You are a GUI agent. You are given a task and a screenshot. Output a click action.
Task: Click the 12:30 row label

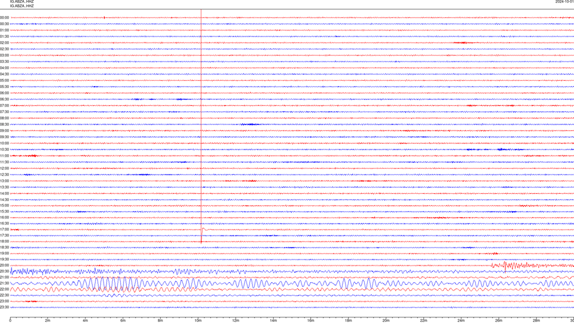pyautogui.click(x=4, y=175)
